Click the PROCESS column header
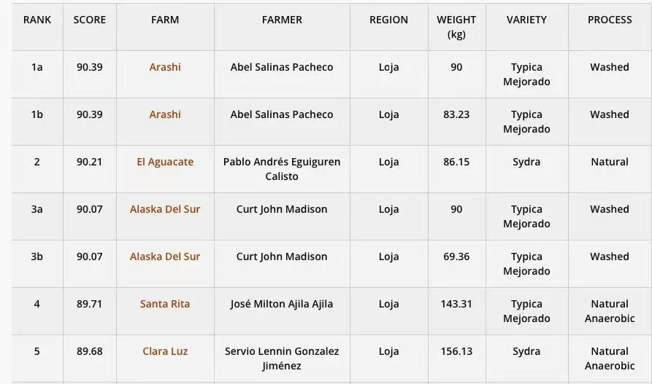The image size is (652, 384). [610, 20]
